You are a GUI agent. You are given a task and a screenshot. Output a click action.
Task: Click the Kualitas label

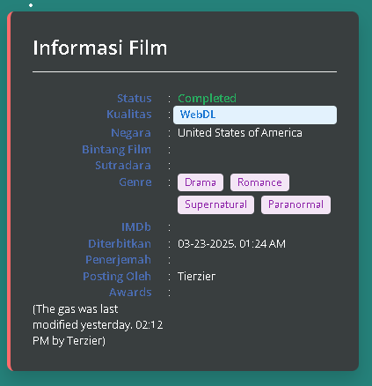coord(129,115)
